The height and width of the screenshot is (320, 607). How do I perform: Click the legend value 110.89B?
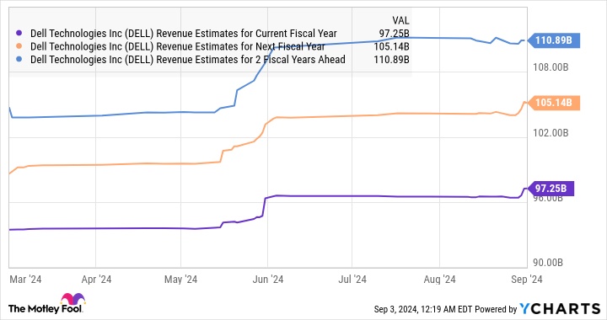(x=391, y=59)
